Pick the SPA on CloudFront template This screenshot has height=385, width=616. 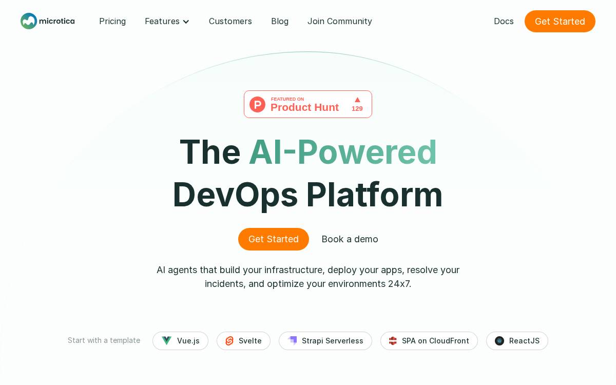(x=429, y=341)
